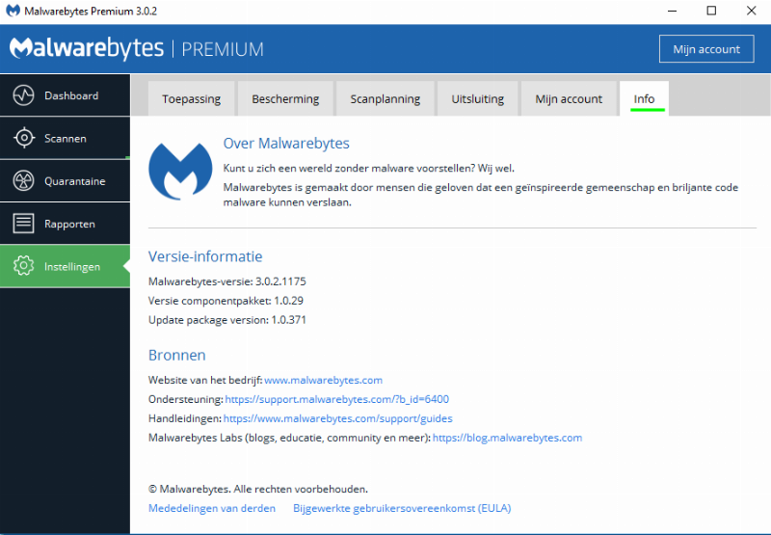This screenshot has width=771, height=535.
Task: Open the www.malwarebytes.com website link
Action: pyautogui.click(x=323, y=380)
